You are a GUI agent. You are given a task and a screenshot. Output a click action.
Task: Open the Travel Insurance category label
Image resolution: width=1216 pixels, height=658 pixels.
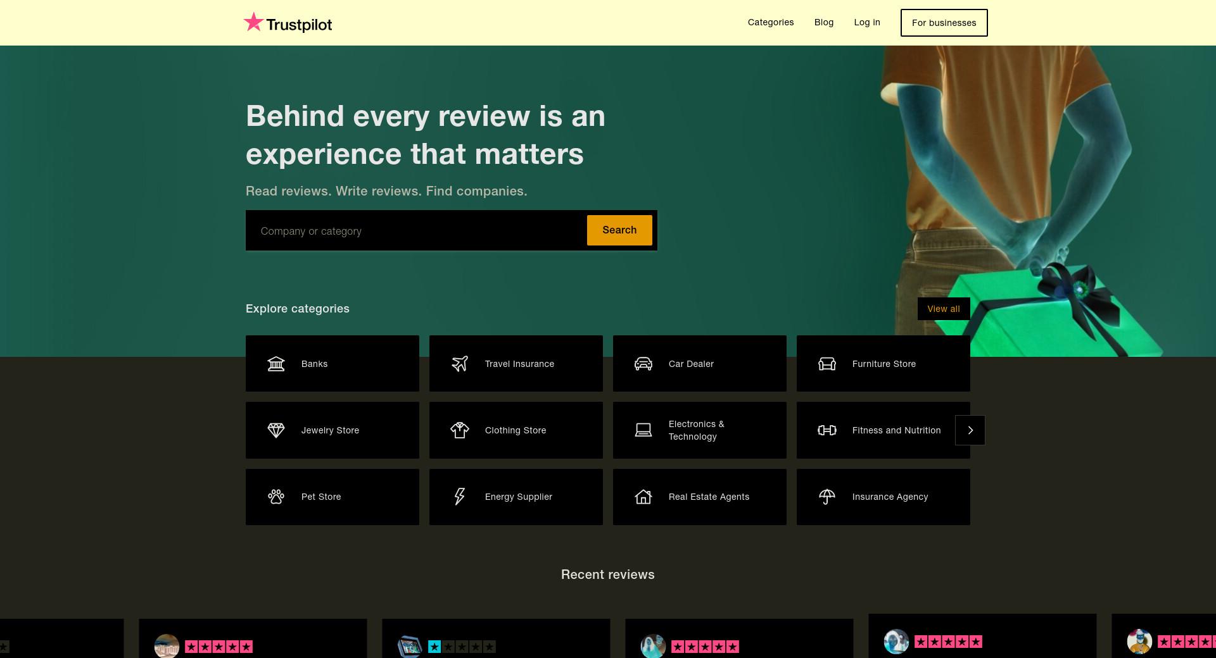519,364
